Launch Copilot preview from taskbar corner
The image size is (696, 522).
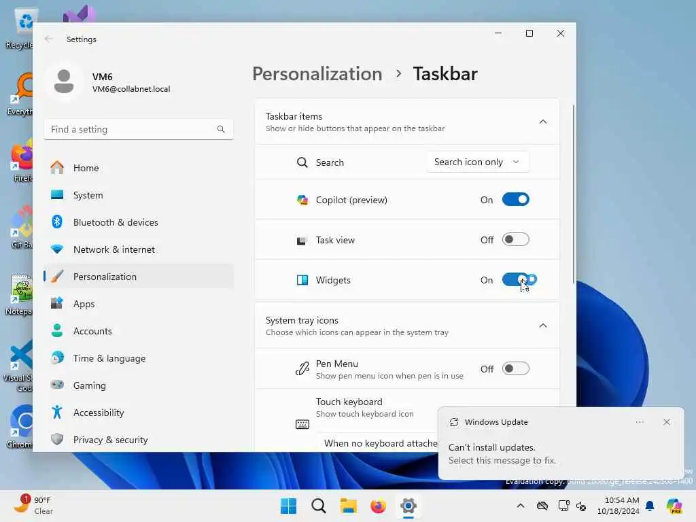tap(674, 506)
